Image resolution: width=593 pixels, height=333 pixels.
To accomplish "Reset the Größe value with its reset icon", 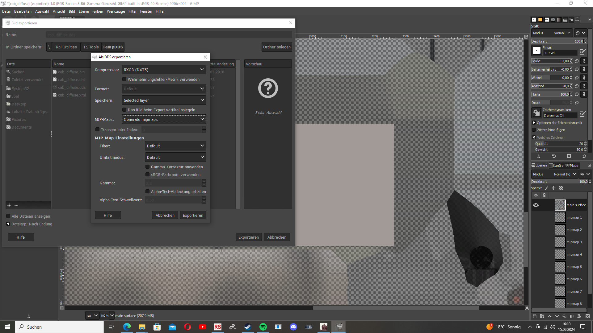I will 577,61.
